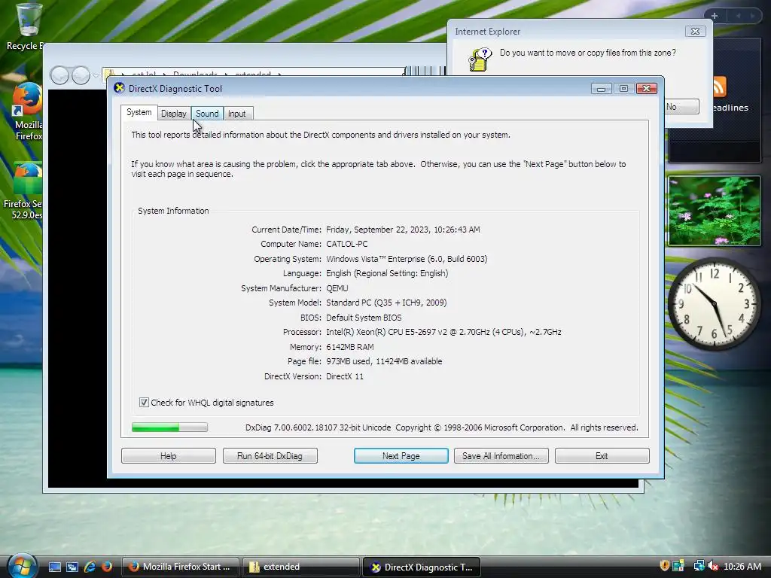The width and height of the screenshot is (771, 578).
Task: Click the System Manufacturer value QEMU
Action: click(x=337, y=288)
